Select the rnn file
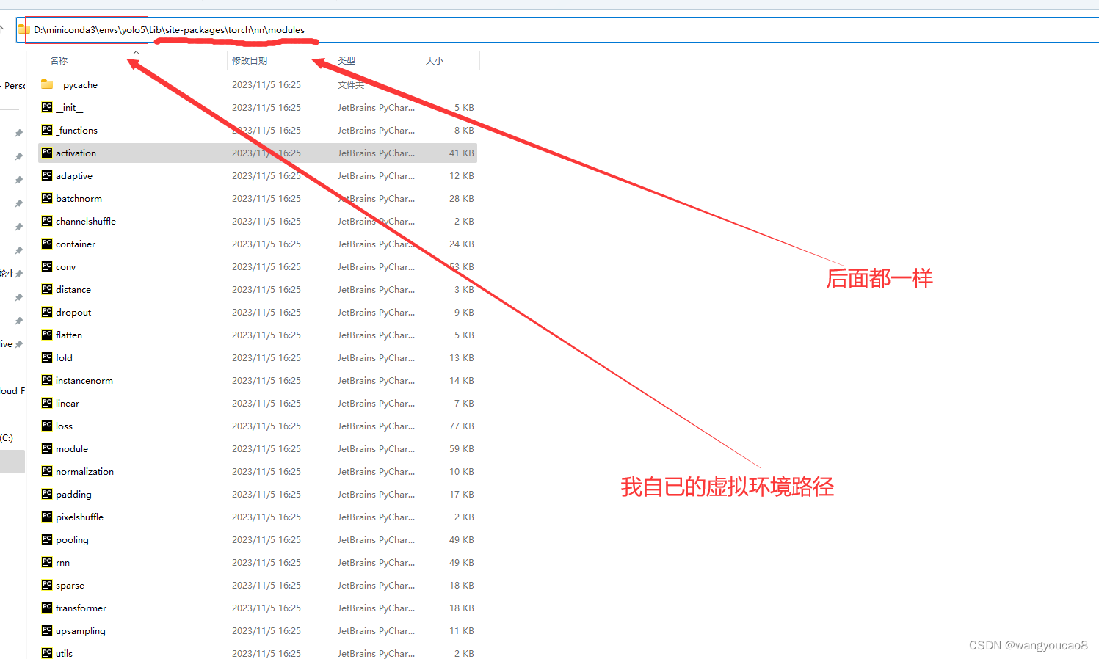The height and width of the screenshot is (659, 1099). [62, 562]
